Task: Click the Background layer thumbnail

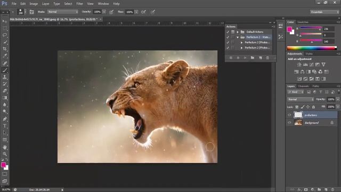Action: 298,123
